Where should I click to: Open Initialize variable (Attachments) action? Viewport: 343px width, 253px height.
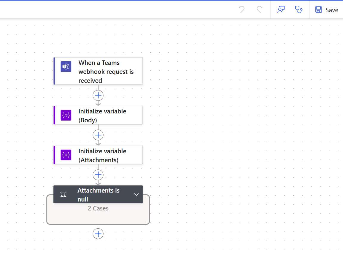click(x=98, y=155)
